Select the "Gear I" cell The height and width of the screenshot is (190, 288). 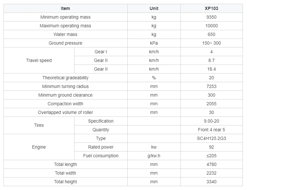pos(101,52)
